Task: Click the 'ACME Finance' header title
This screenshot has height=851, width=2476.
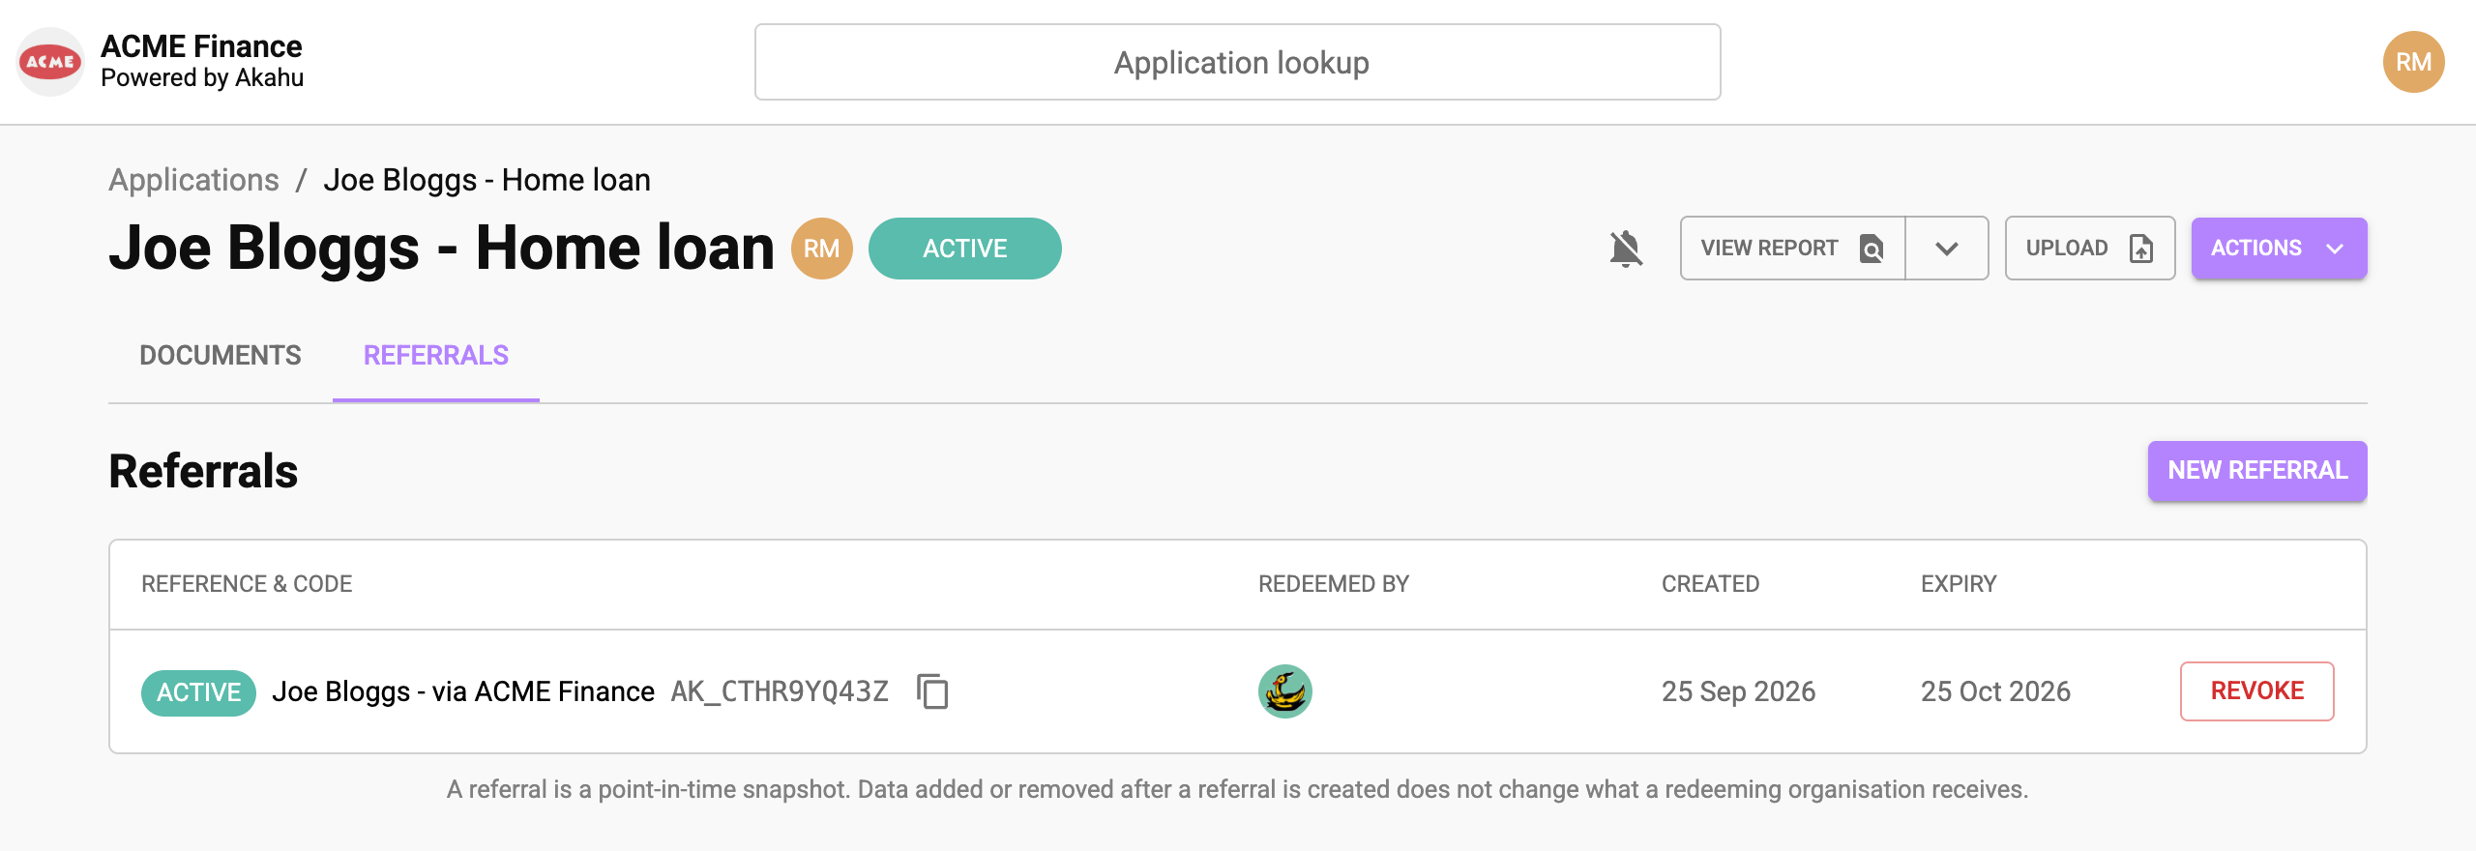Action: (201, 46)
